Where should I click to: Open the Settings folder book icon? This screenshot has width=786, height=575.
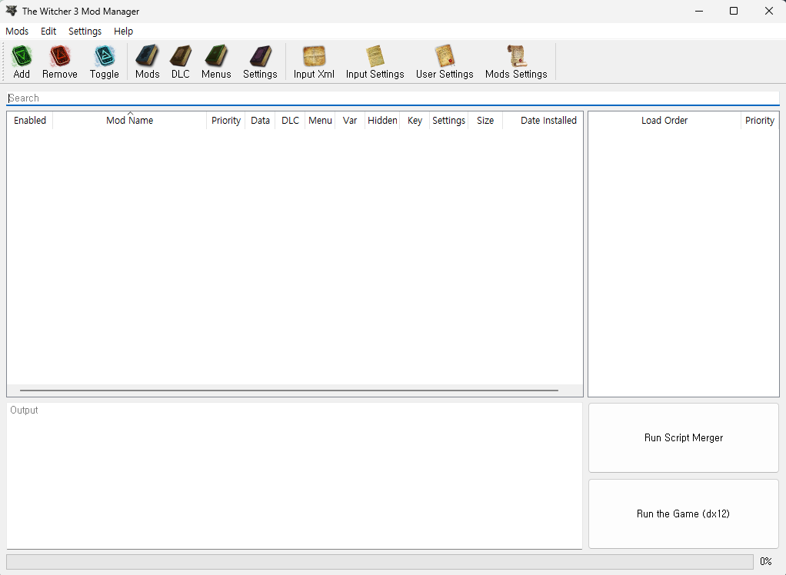(260, 56)
